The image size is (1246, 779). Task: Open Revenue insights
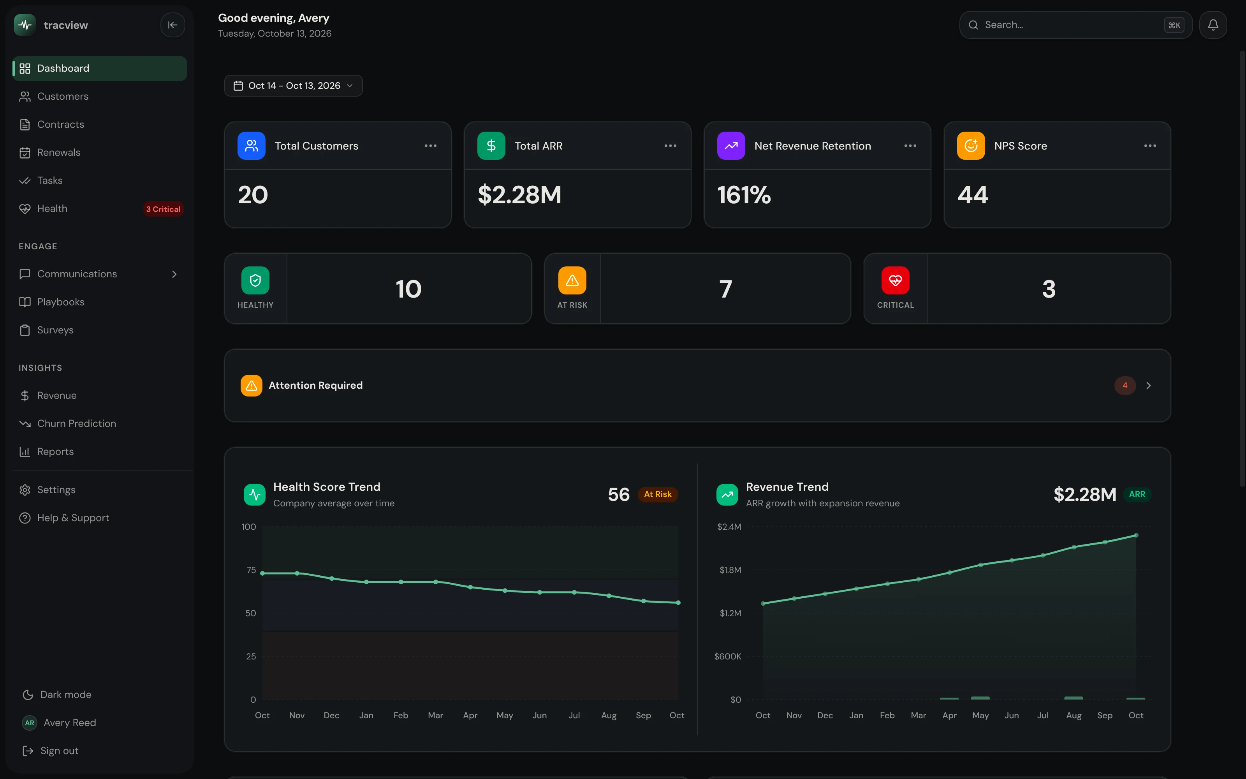point(100,395)
